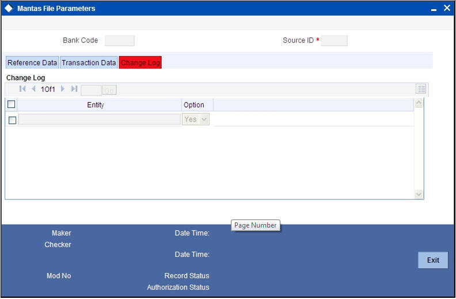Click scrollbar up arrow in grid

[419, 103]
